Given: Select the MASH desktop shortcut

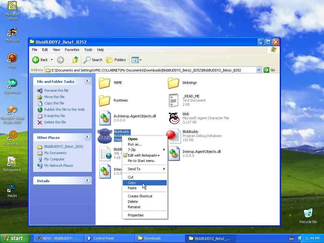Looking at the screenshot, I should click(x=12, y=190).
